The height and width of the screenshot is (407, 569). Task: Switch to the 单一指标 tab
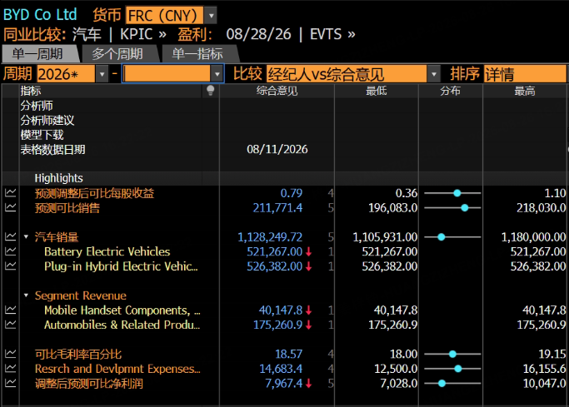[197, 54]
